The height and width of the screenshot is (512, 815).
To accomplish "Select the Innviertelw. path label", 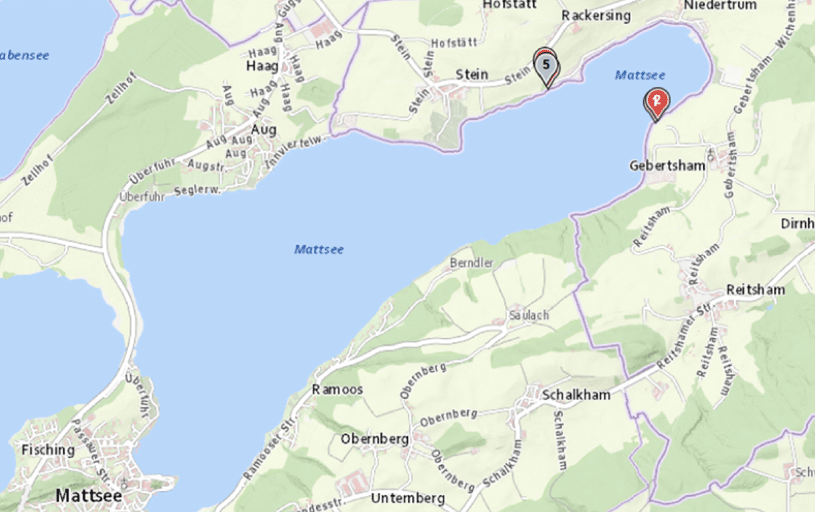I will point(293,152).
